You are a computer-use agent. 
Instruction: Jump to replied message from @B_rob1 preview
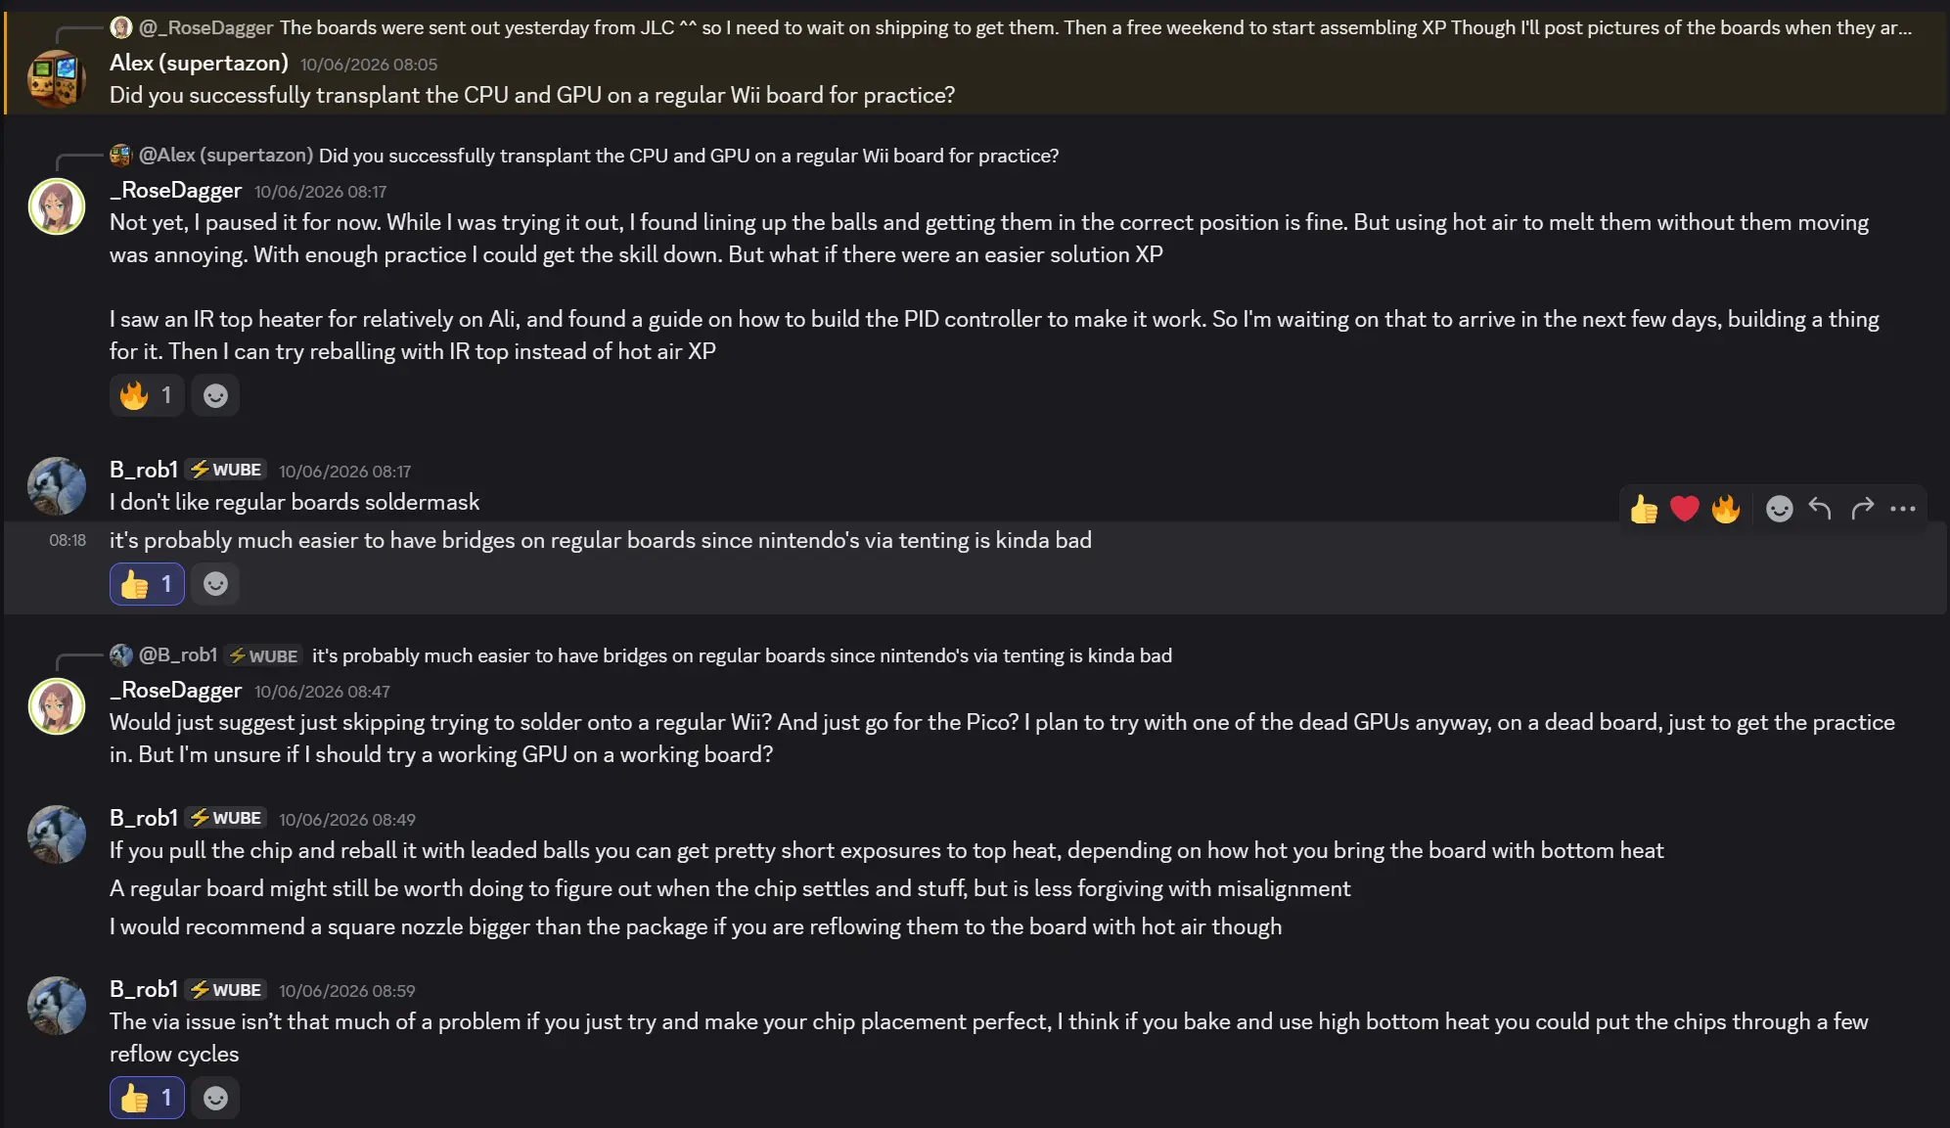coord(743,655)
